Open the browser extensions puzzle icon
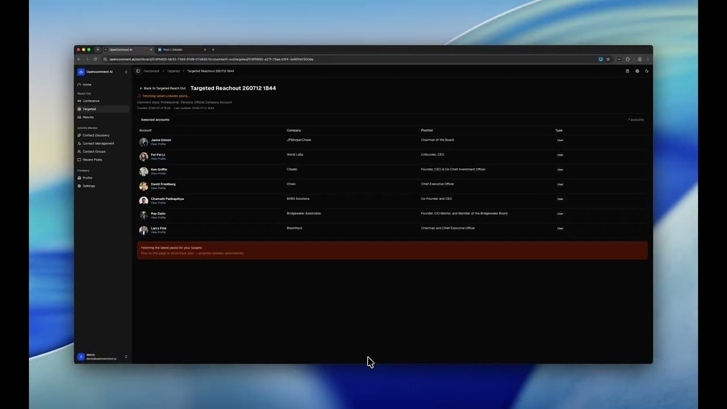727x409 pixels. coord(628,59)
